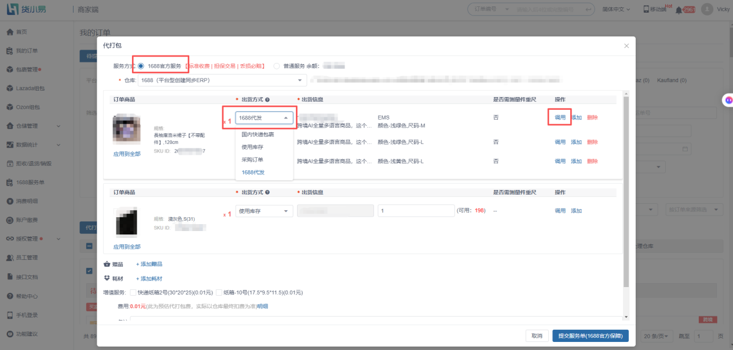Image resolution: width=733 pixels, height=350 pixels.
Task: Click the Ozon组包 box icon
Action: tap(10, 107)
